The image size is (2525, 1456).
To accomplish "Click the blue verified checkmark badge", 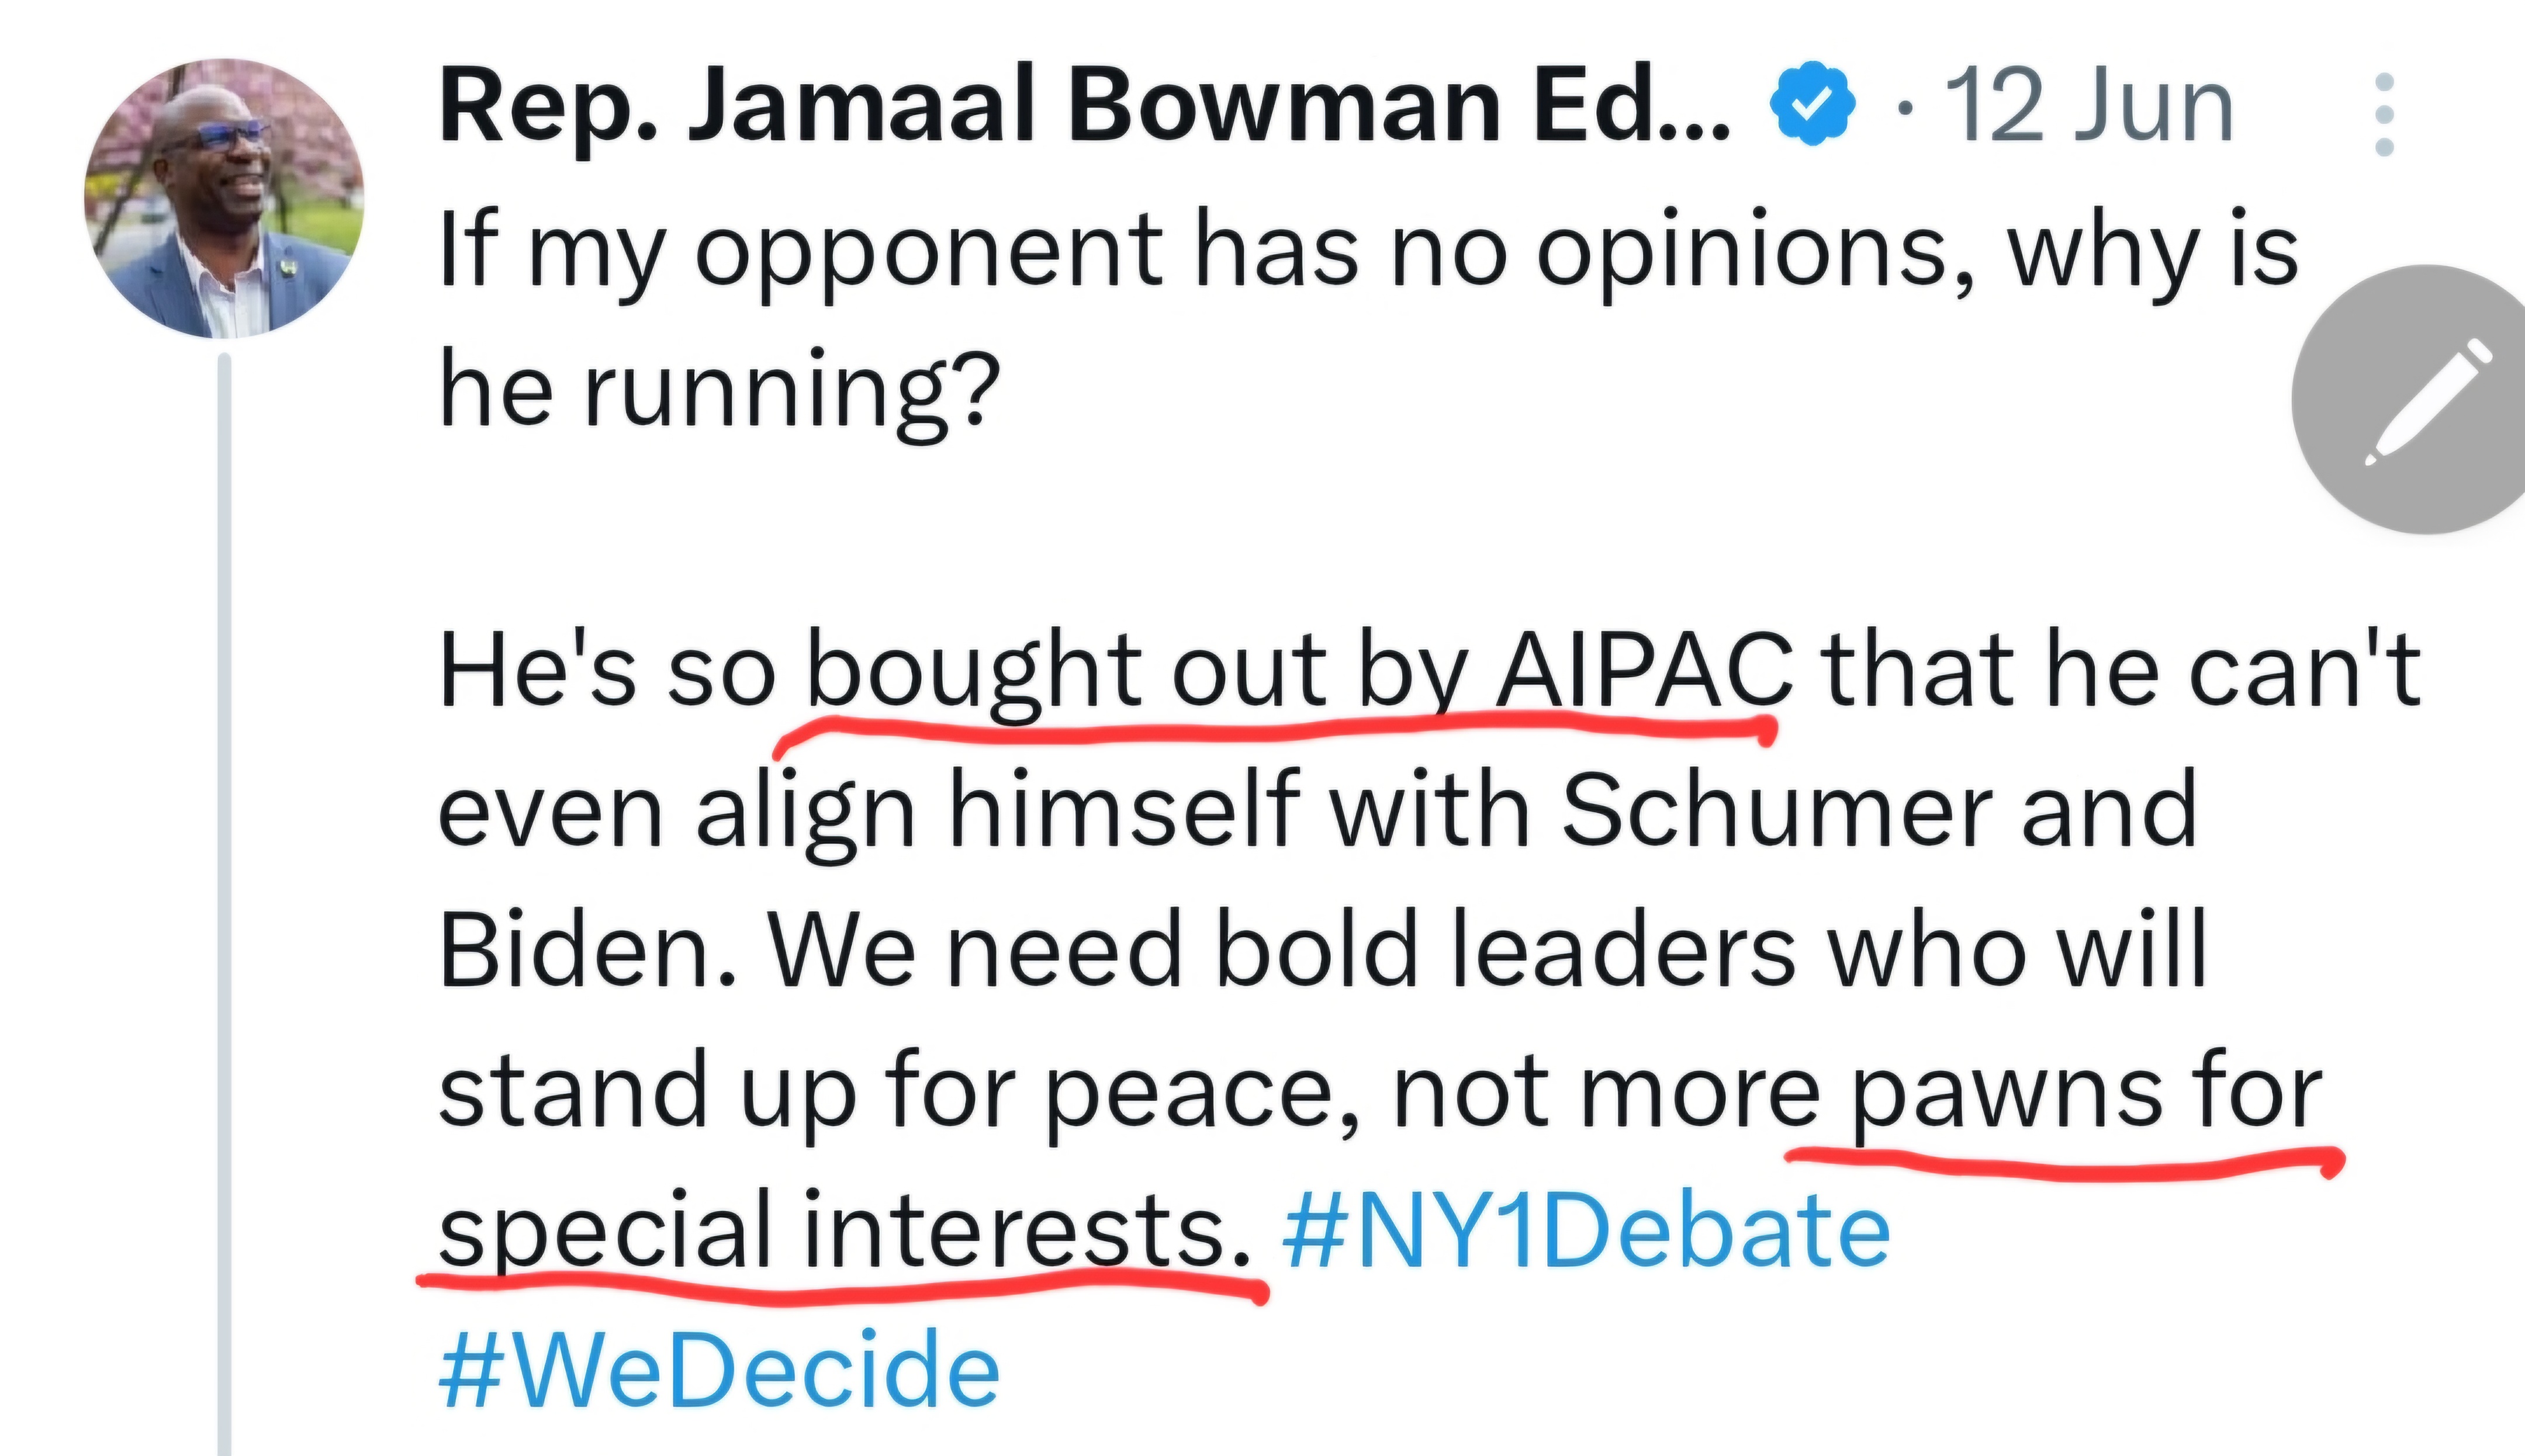I will (1812, 103).
